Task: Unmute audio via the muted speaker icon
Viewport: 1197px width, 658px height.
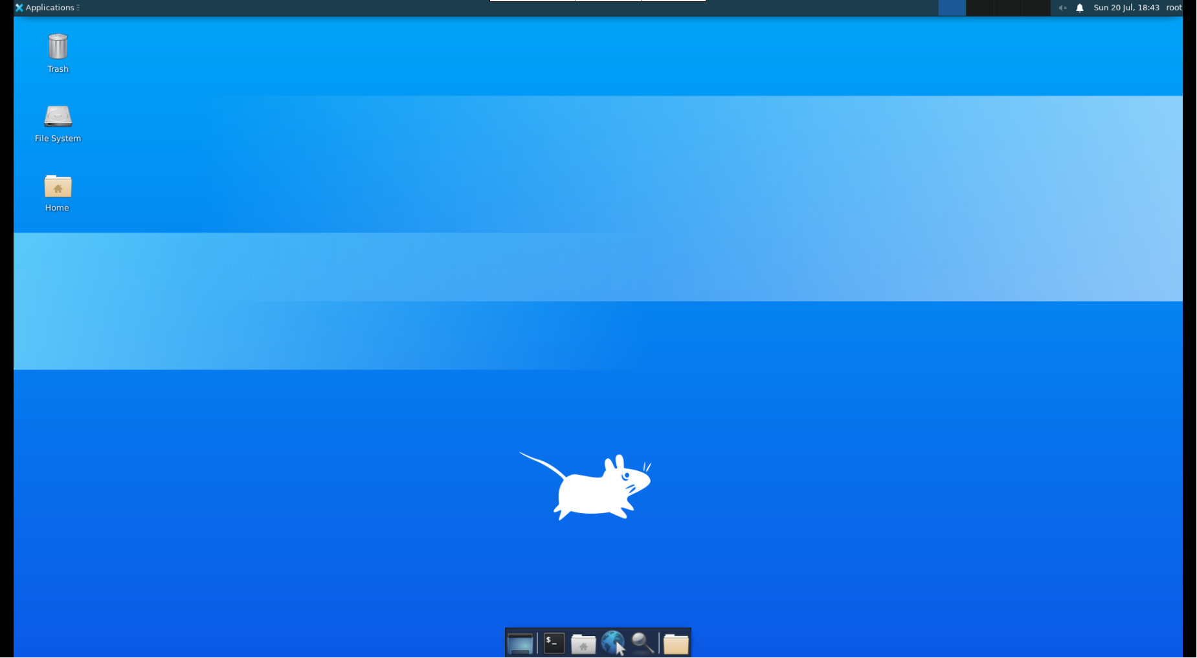Action: (x=1062, y=8)
